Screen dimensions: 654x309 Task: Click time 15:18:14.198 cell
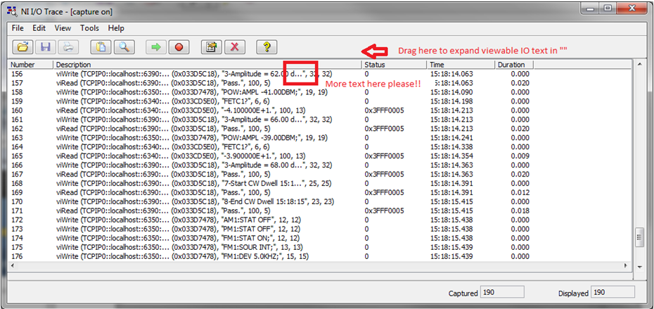click(x=451, y=101)
